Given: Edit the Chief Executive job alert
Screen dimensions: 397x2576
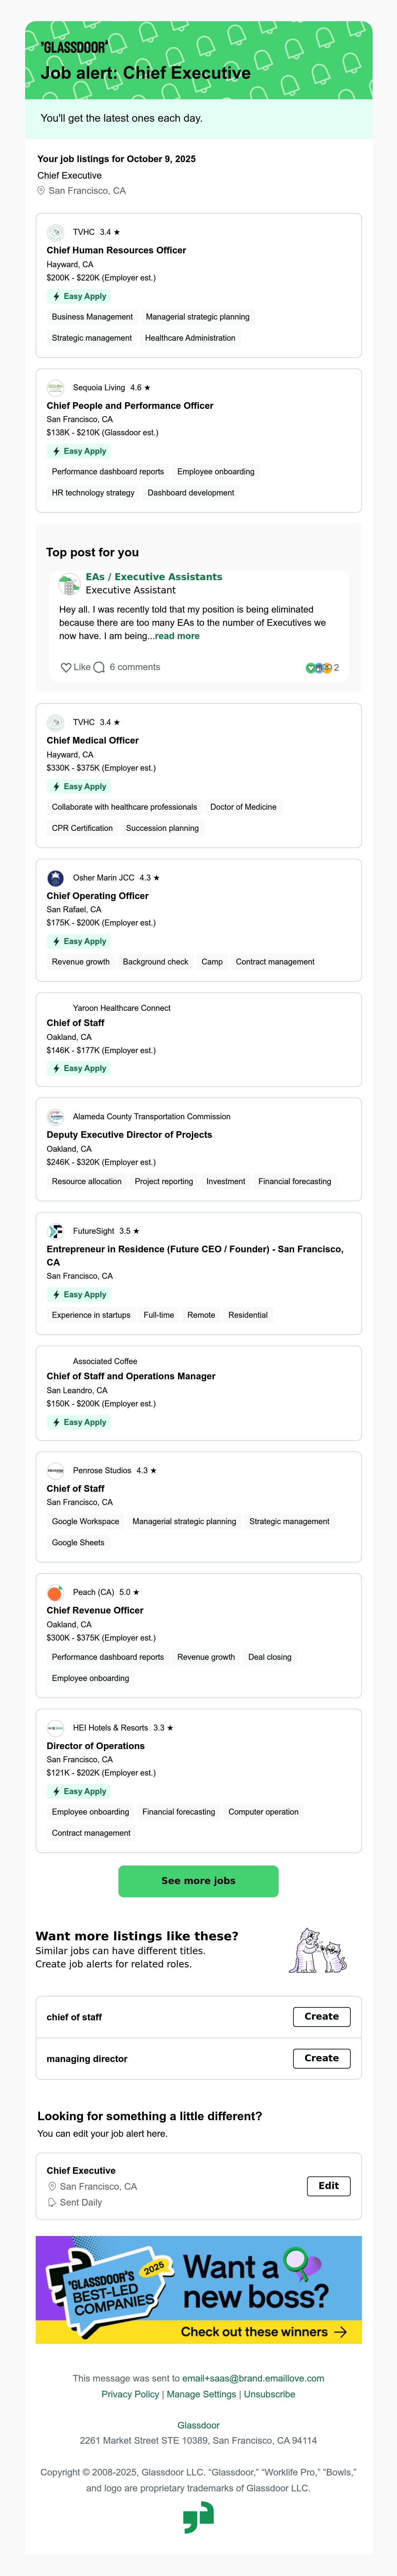Looking at the screenshot, I should coord(328,2185).
